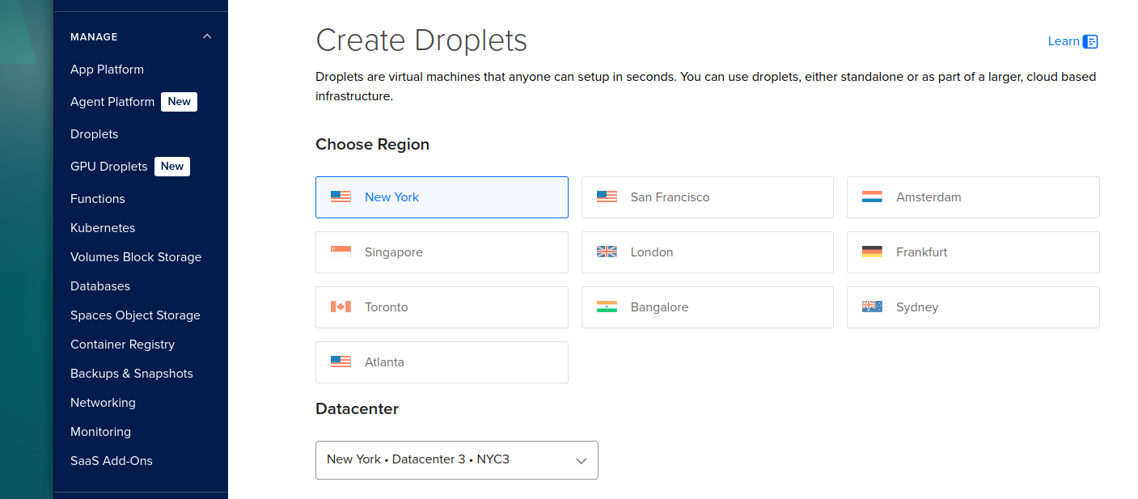1138x499 pixels.
Task: Go to Droplets in sidebar
Action: pyautogui.click(x=95, y=134)
